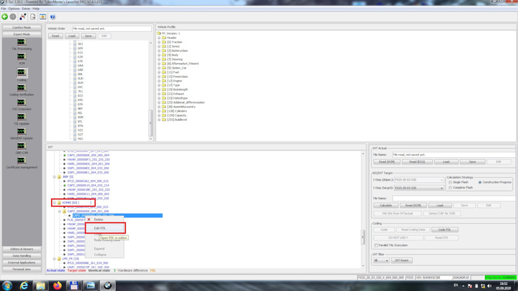Viewport: 518px width, 291px height.
Task: Expand the [255] Buildlevel folder node
Action: click(159, 120)
